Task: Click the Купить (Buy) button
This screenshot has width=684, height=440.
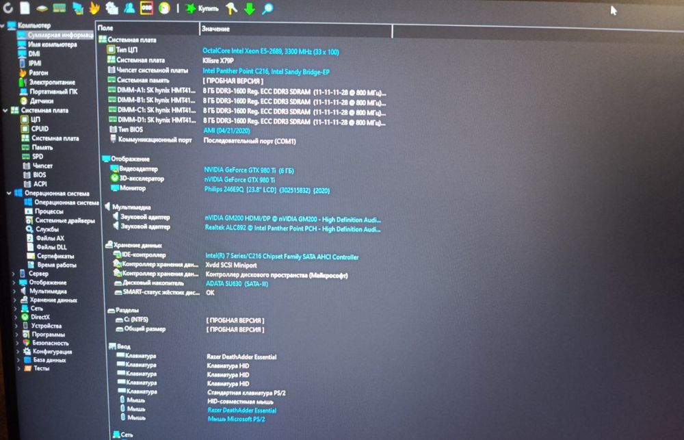Action: (202, 8)
